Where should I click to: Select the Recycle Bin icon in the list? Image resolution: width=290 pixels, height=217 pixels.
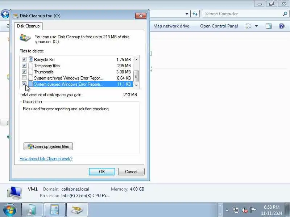point(31,59)
